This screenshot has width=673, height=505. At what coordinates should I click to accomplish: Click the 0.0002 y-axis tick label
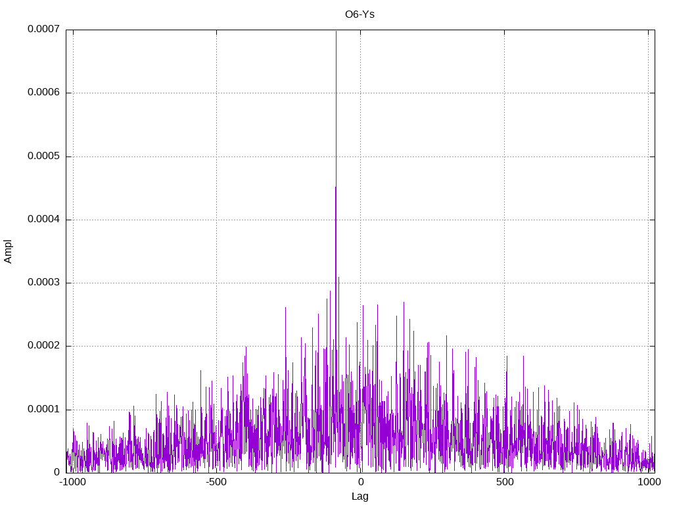[44, 346]
